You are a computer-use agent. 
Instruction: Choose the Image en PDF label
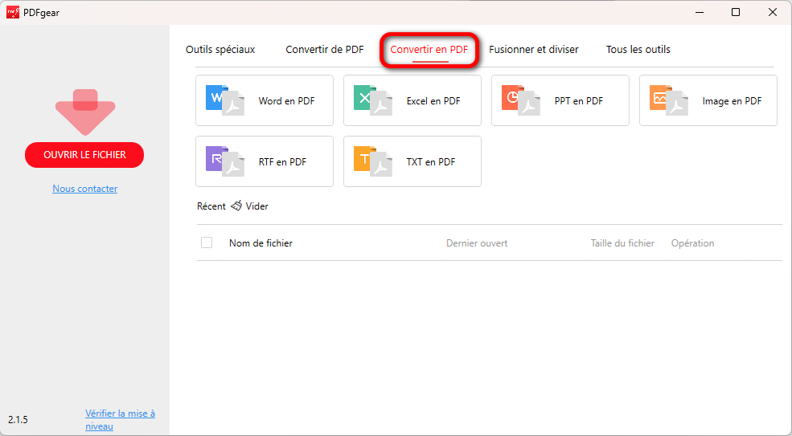[x=732, y=101]
